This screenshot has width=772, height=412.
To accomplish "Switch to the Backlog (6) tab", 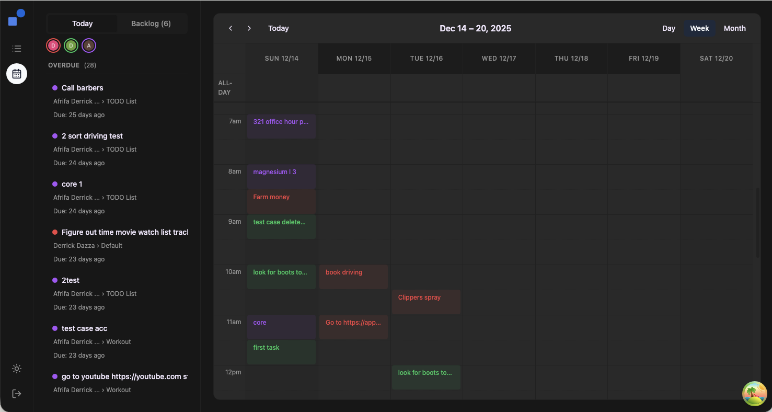I will [151, 24].
